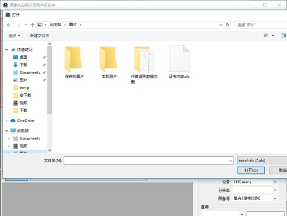
Task: Go forward using the right arrow
Action: click(x=18, y=25)
